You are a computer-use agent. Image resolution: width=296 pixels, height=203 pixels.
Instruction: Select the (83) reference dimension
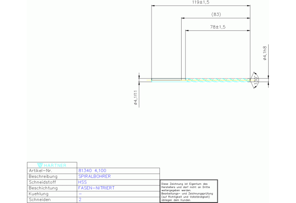(216, 15)
